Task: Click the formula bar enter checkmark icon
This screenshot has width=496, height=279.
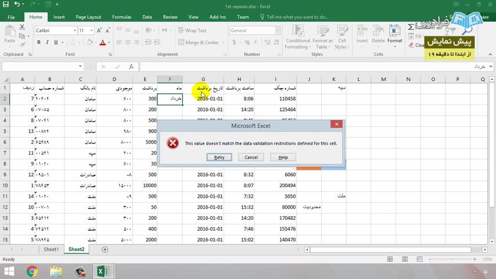Action: pos(117,66)
